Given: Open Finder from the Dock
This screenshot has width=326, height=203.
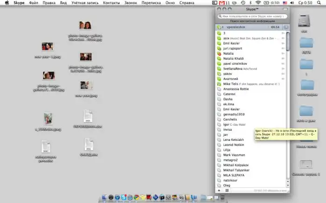Looking at the screenshot, I should point(103,198).
